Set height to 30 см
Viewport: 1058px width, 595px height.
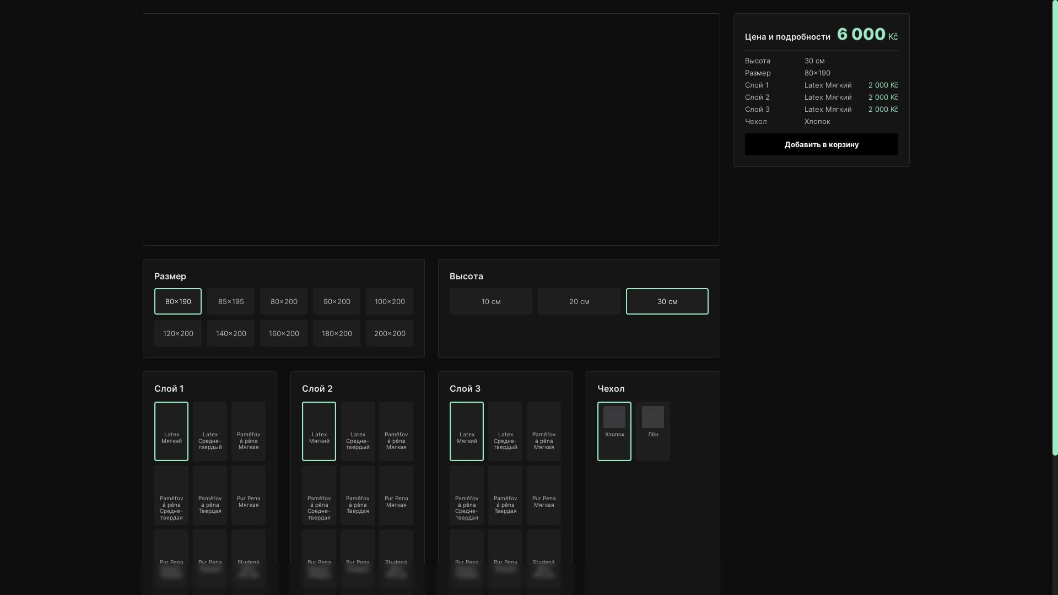(x=667, y=301)
